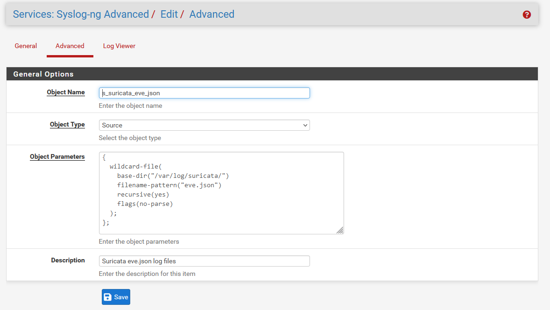550x310 pixels.
Task: Click the 'Select the object type' hint
Action: pos(130,138)
